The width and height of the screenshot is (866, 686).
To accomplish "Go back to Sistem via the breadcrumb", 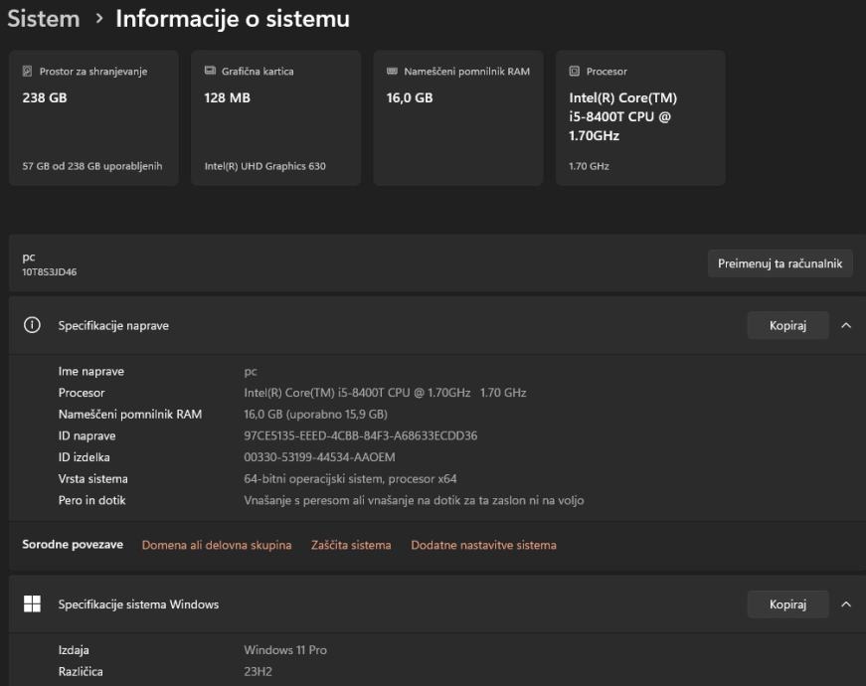I will tap(44, 19).
